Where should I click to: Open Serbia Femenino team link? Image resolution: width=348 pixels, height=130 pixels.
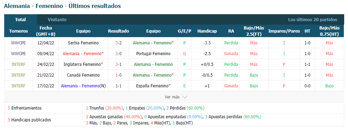click(83, 43)
